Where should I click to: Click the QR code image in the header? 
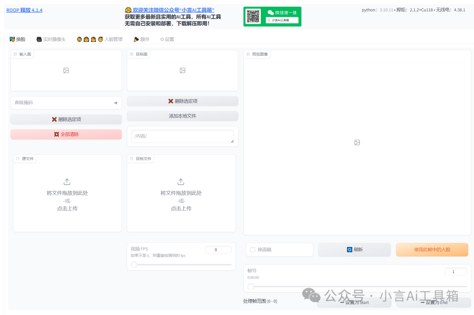click(253, 16)
